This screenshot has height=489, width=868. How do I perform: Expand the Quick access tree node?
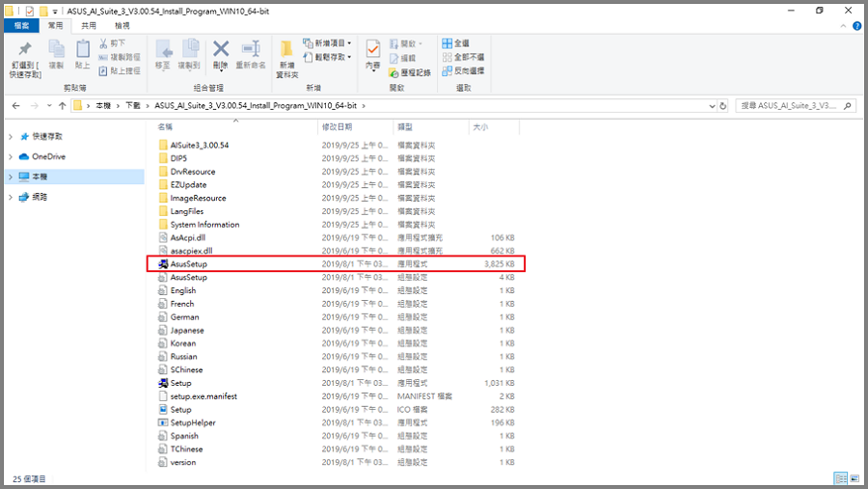point(11,136)
